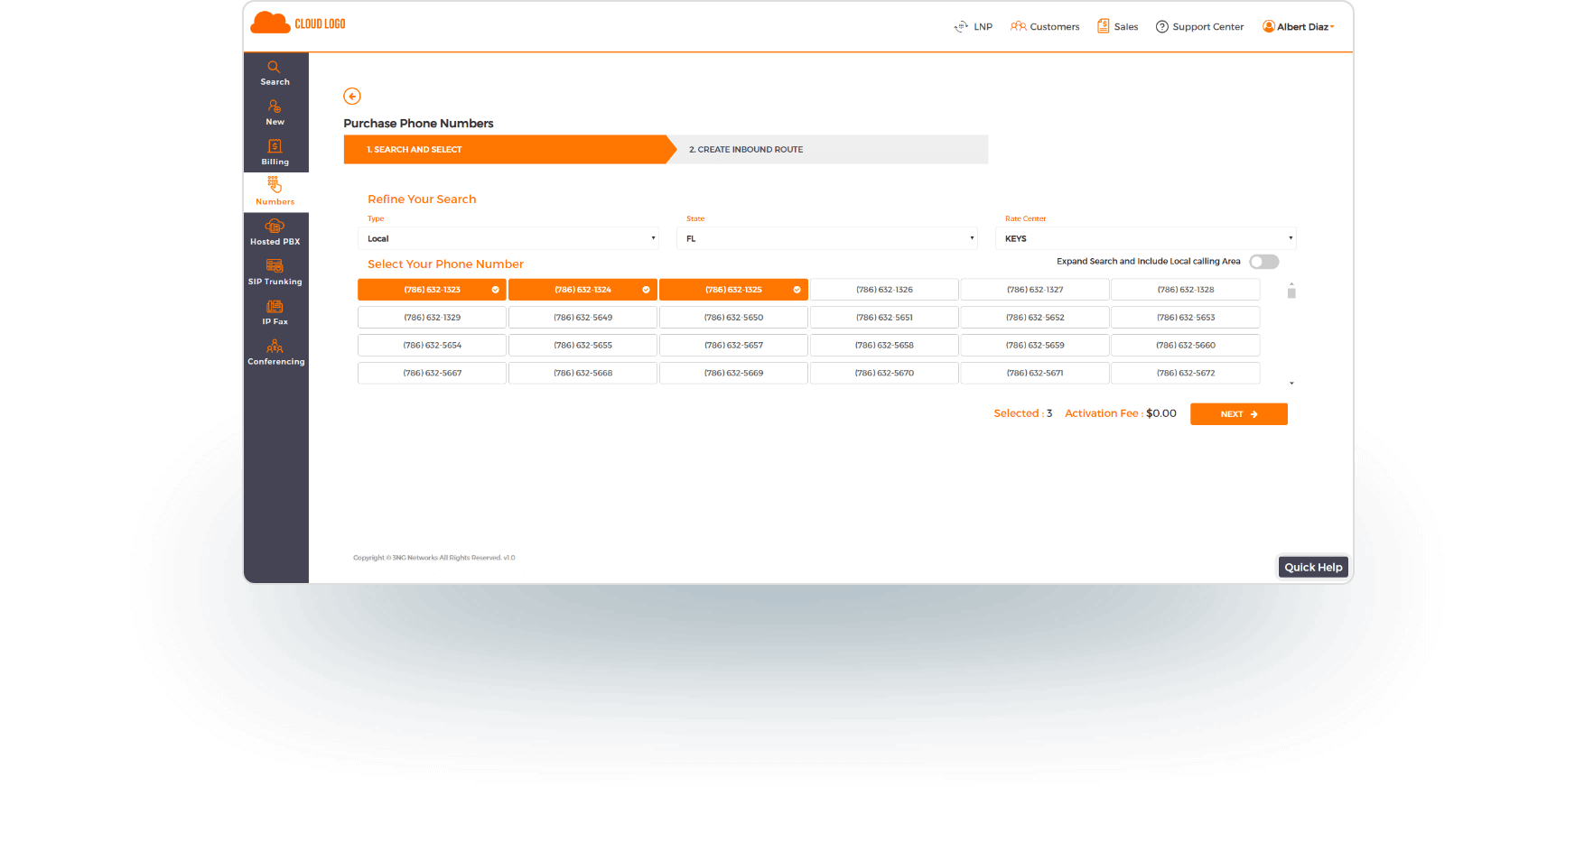Viewport: 1575px width, 852px height.
Task: Select number (786) 632-5669
Action: point(733,373)
